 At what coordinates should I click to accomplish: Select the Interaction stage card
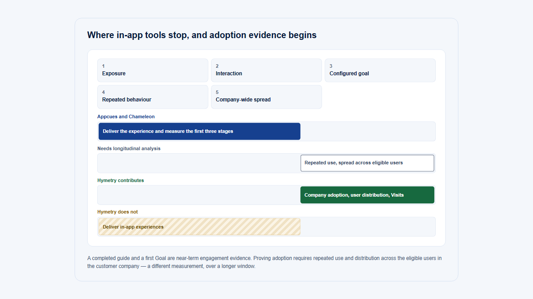(266, 70)
